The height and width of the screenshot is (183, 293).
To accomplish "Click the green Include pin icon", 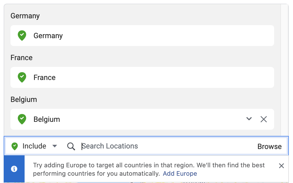I will [15, 146].
